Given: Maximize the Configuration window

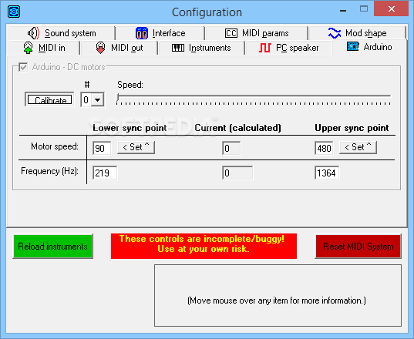Looking at the screenshot, I should pos(364,8).
